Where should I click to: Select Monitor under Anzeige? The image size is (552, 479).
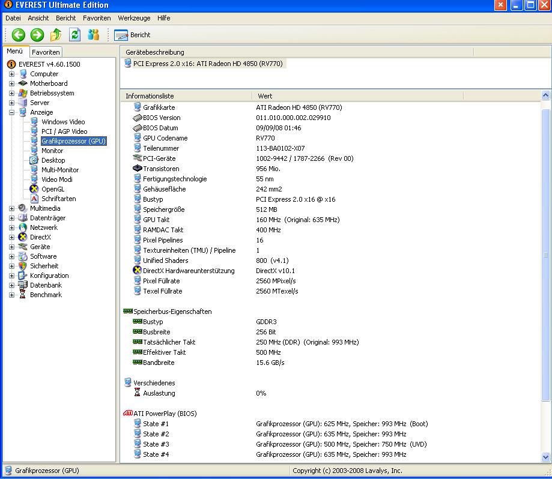coord(52,151)
